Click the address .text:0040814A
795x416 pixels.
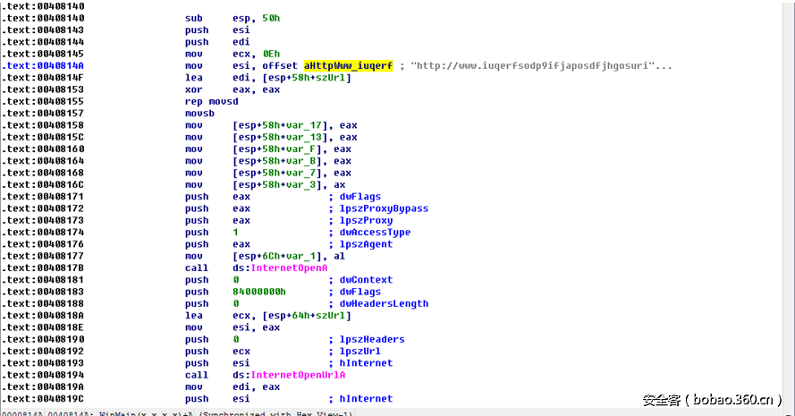click(43, 65)
